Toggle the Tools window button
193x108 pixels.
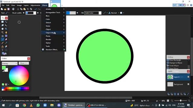click(x=174, y=5)
